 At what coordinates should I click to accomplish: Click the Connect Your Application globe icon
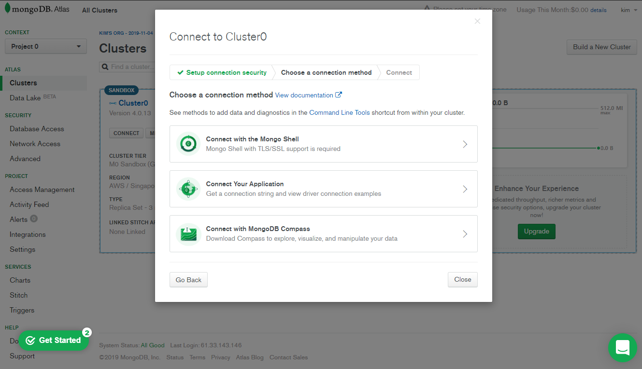point(188,189)
